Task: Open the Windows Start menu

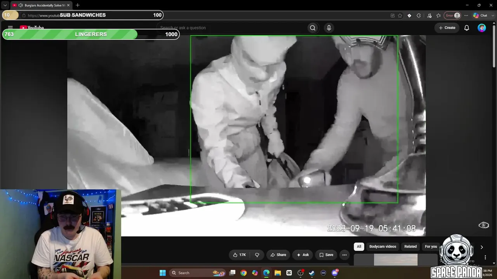Action: pyautogui.click(x=163, y=273)
